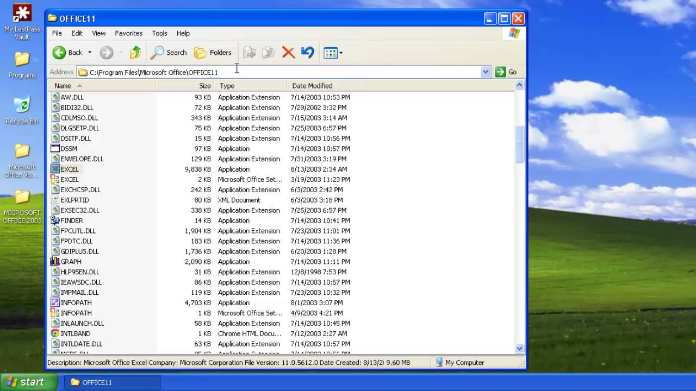This screenshot has height=391, width=696.
Task: Click the Copy To toolbar icon
Action: click(269, 53)
